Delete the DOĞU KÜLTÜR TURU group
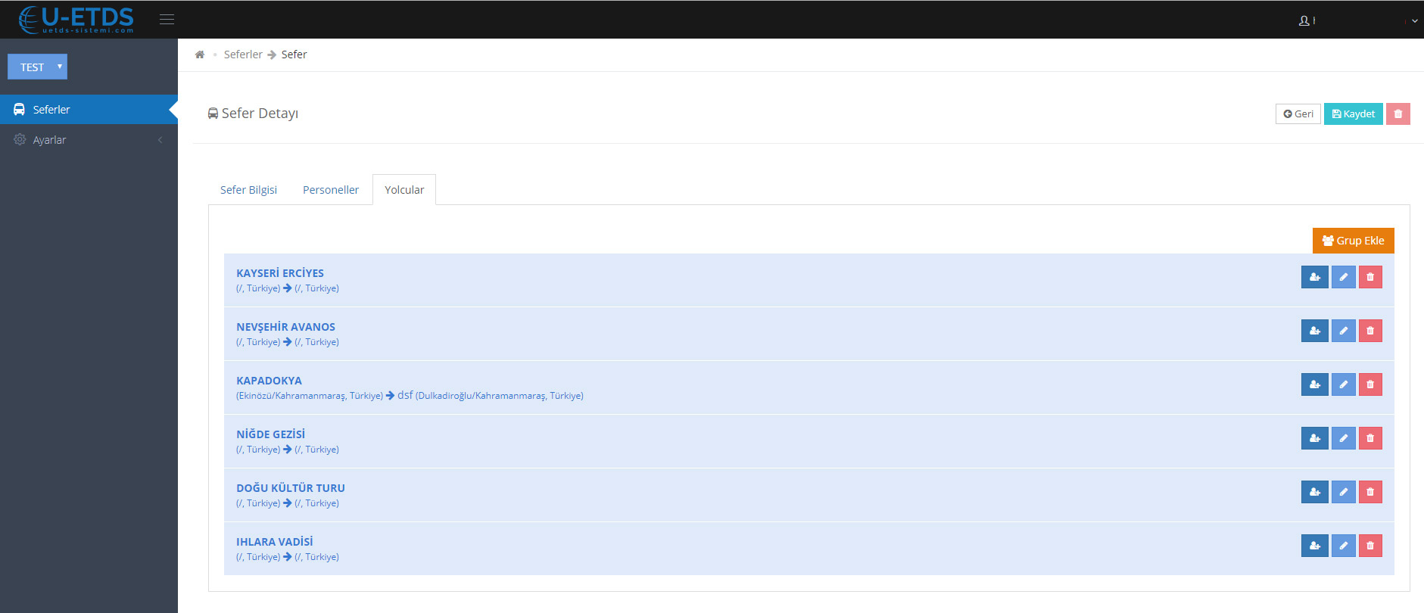 1370,492
